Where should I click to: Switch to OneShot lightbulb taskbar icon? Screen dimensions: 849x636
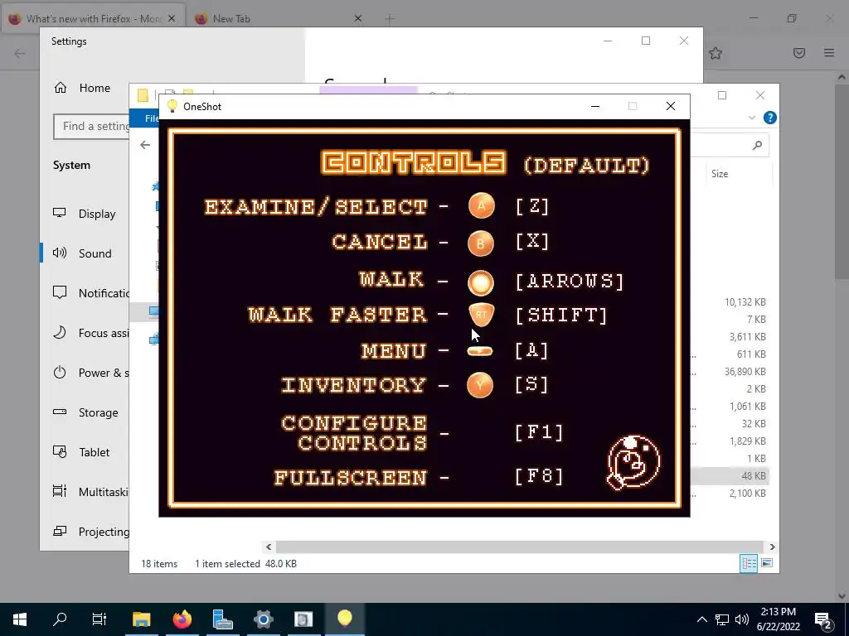[344, 619]
